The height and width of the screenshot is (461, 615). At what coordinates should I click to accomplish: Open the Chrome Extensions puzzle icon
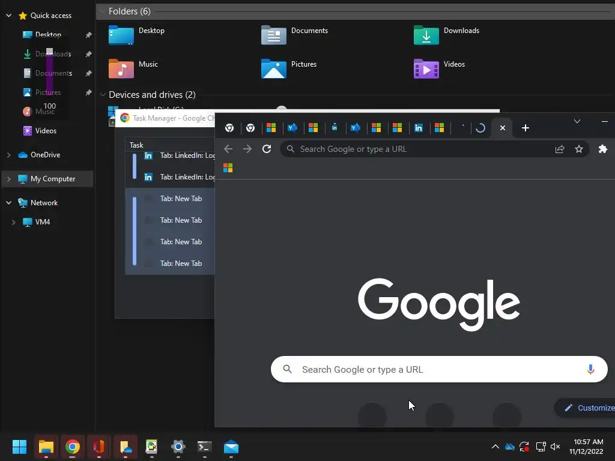603,149
